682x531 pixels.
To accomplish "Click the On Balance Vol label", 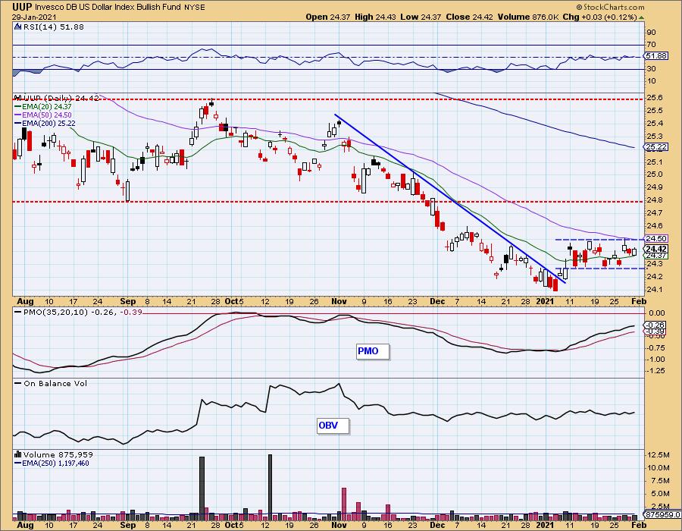I will click(x=55, y=383).
